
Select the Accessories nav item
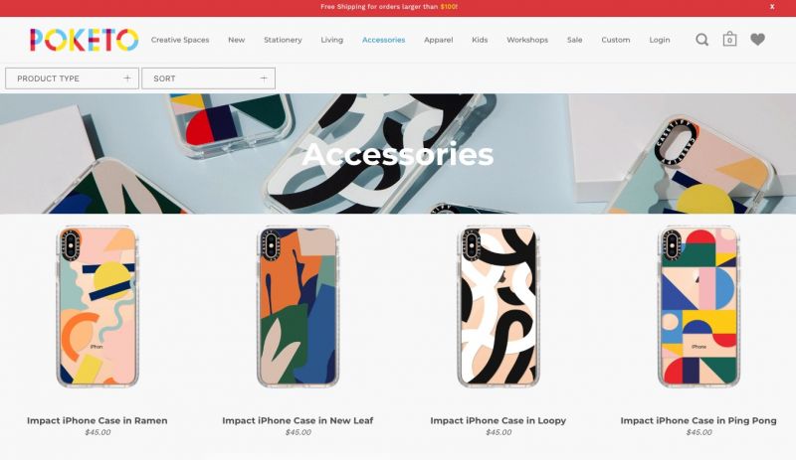point(384,40)
